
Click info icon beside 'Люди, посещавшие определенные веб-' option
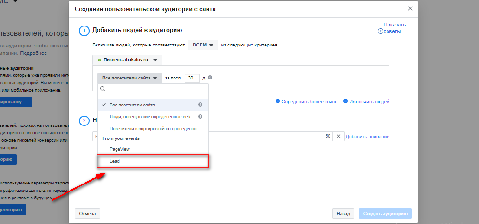(x=201, y=117)
